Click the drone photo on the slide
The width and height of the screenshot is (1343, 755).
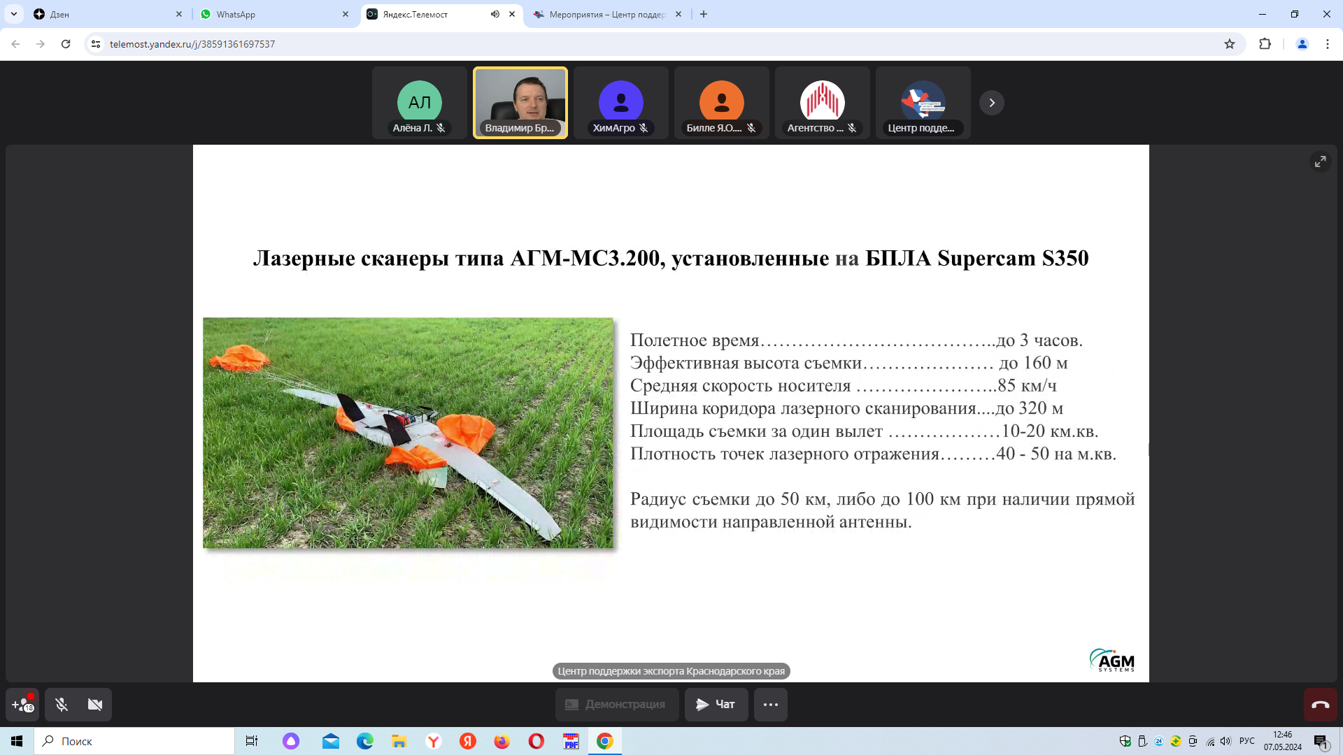pos(408,433)
